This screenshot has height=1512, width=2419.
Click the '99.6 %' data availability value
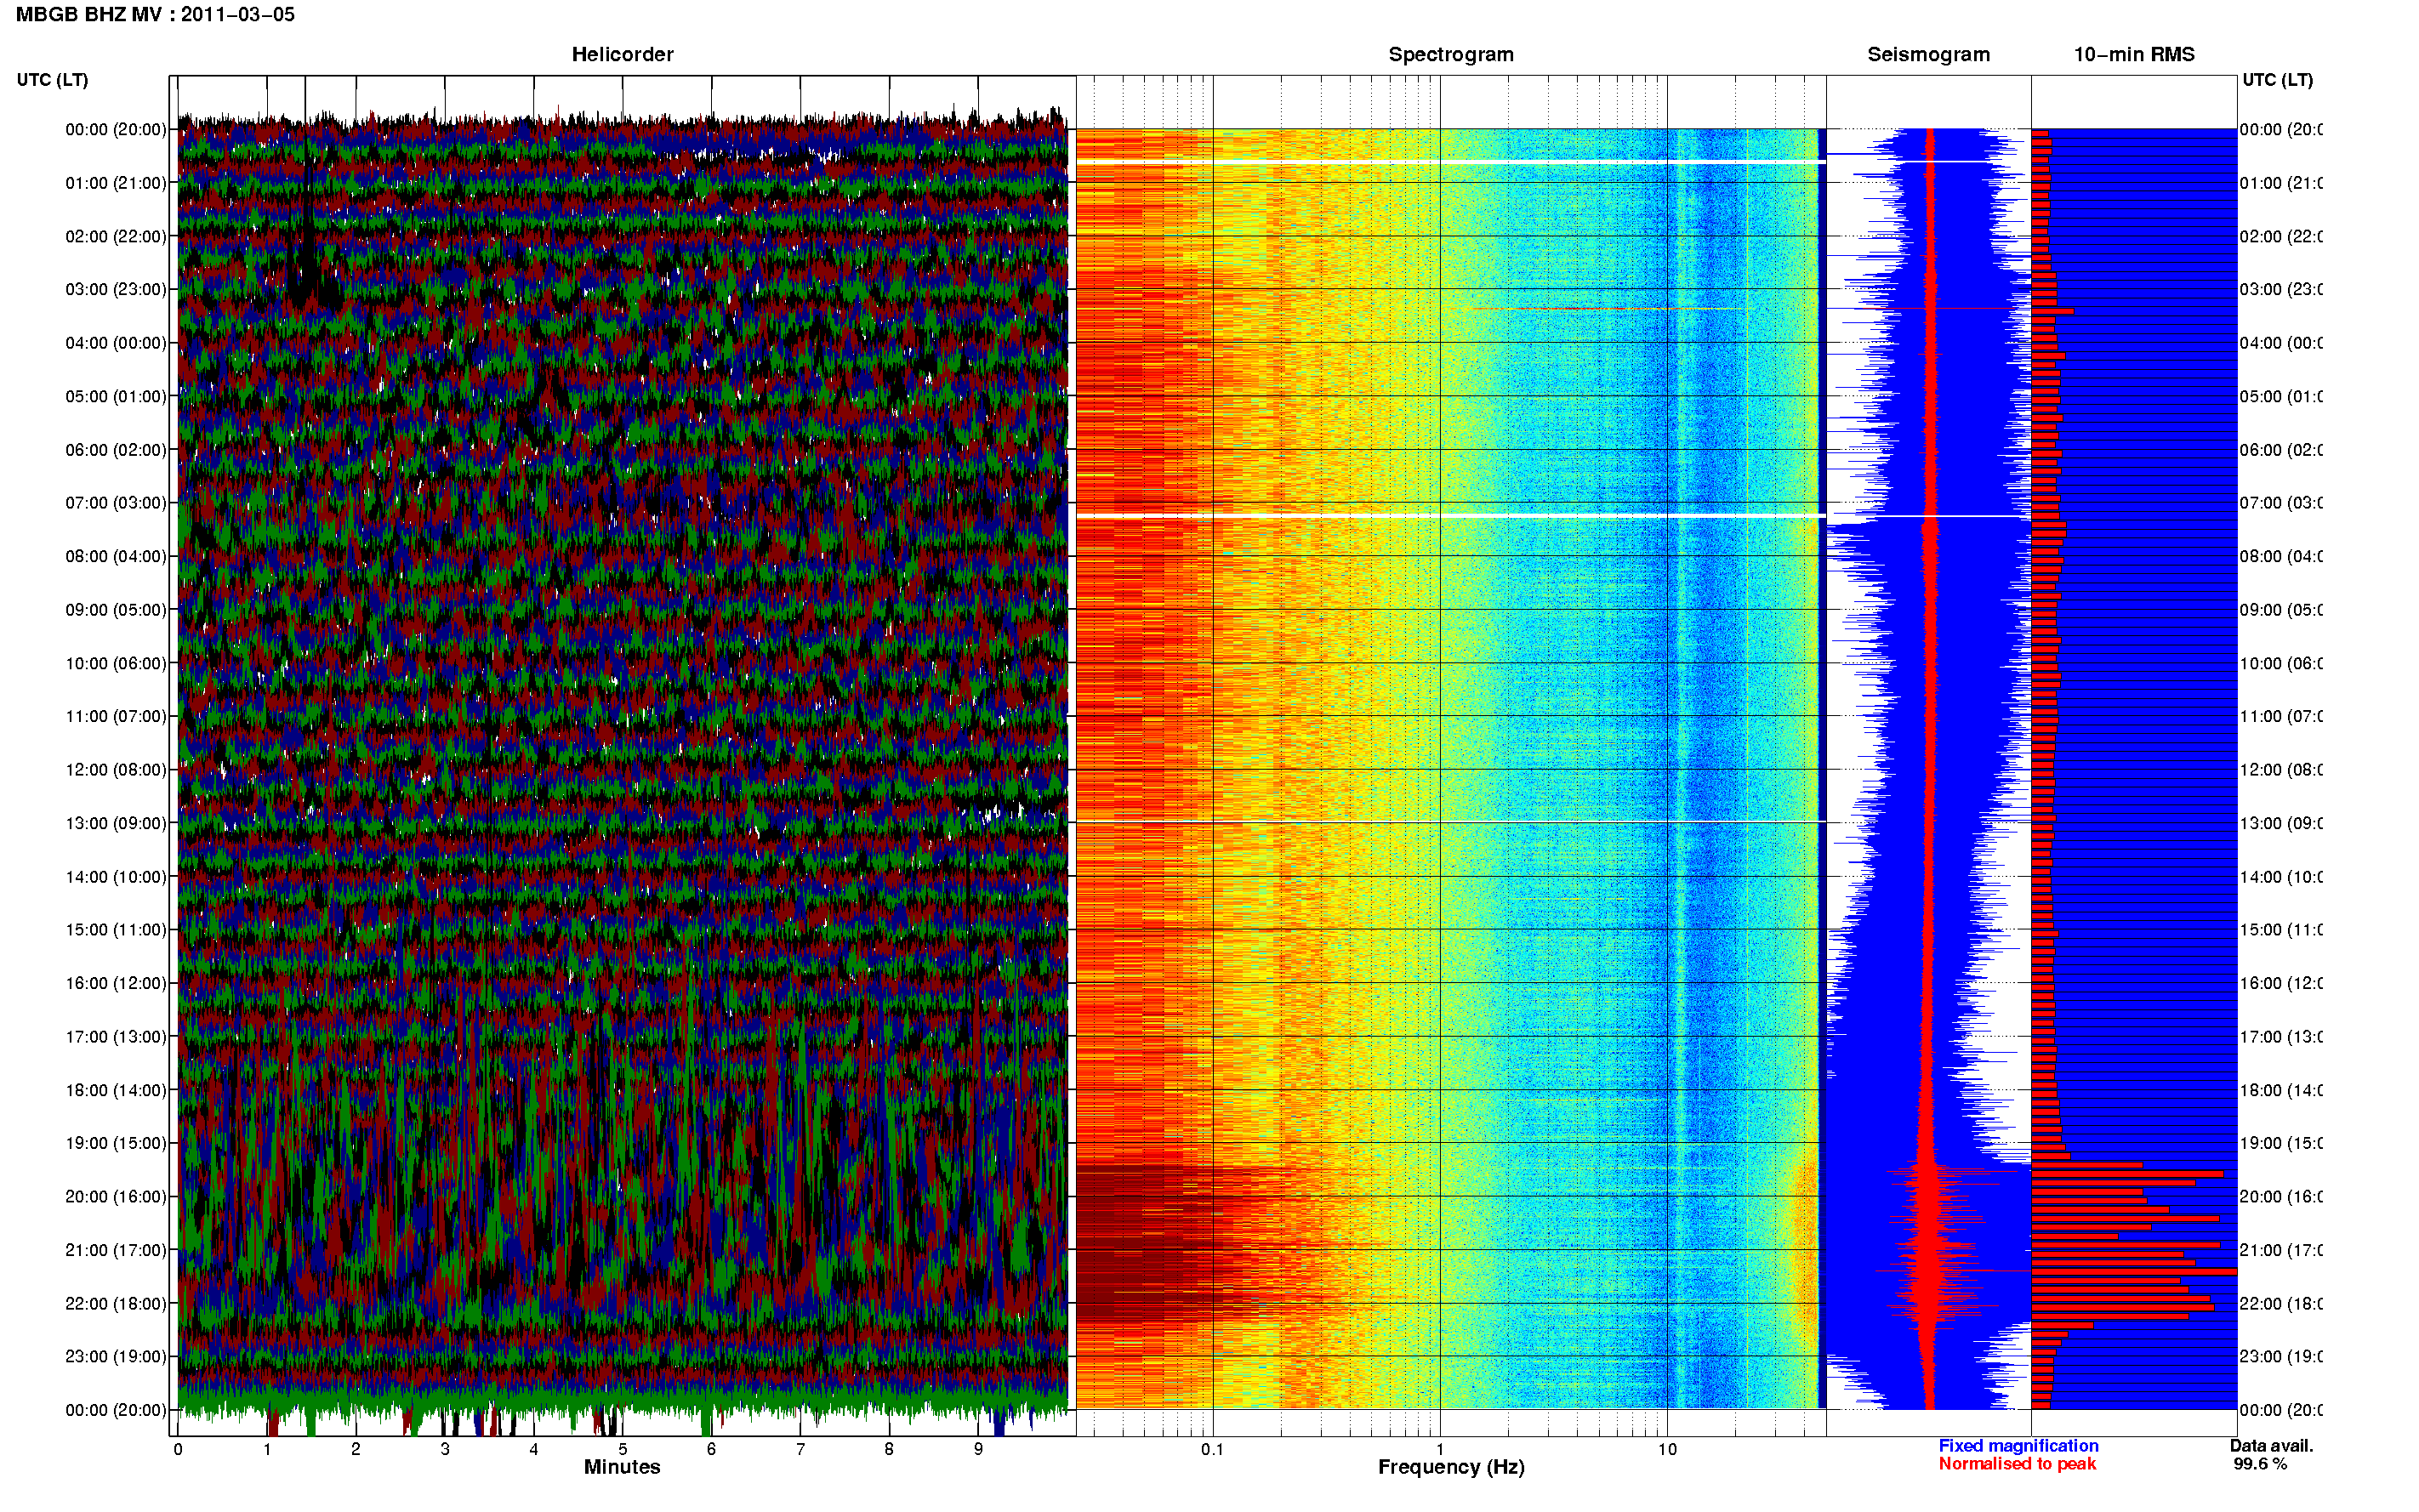tap(2260, 1464)
